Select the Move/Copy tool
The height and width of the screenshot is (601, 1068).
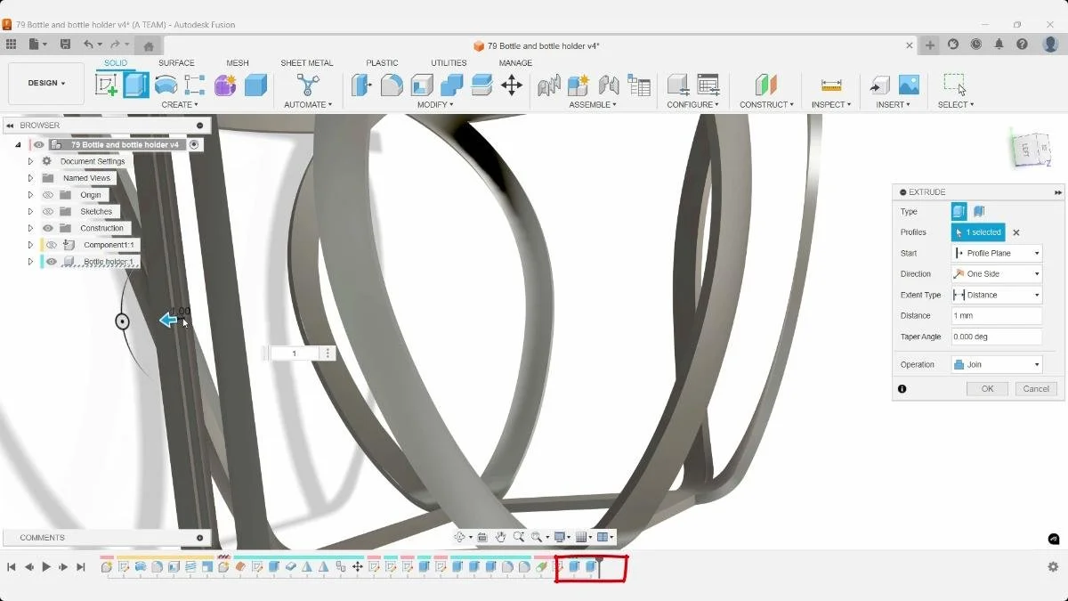[512, 85]
